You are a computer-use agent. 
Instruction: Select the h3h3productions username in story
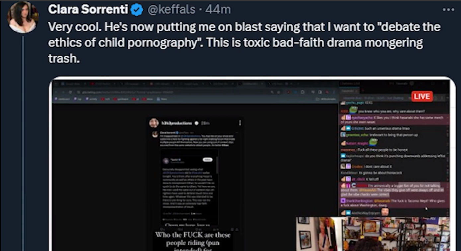tap(177, 123)
